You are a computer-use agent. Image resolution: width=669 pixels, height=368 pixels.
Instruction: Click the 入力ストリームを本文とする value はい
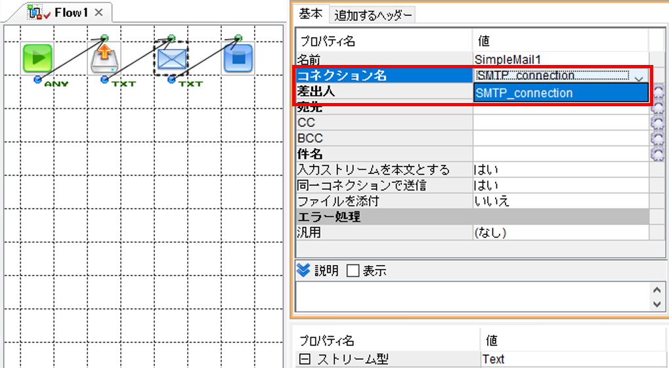[486, 170]
